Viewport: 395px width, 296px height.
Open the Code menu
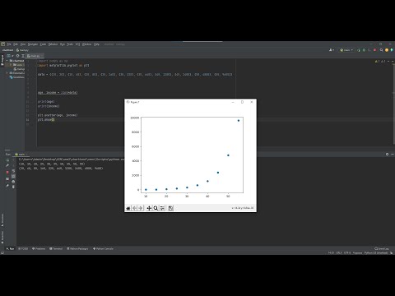click(44, 44)
